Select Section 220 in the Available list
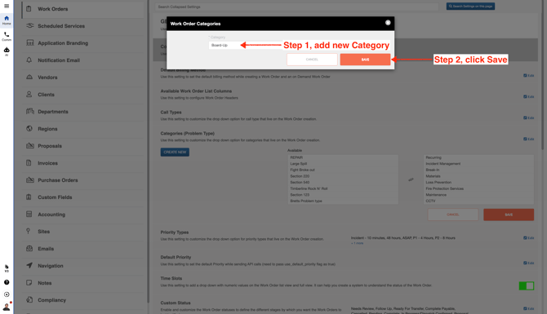The image size is (547, 314). pyautogui.click(x=343, y=176)
